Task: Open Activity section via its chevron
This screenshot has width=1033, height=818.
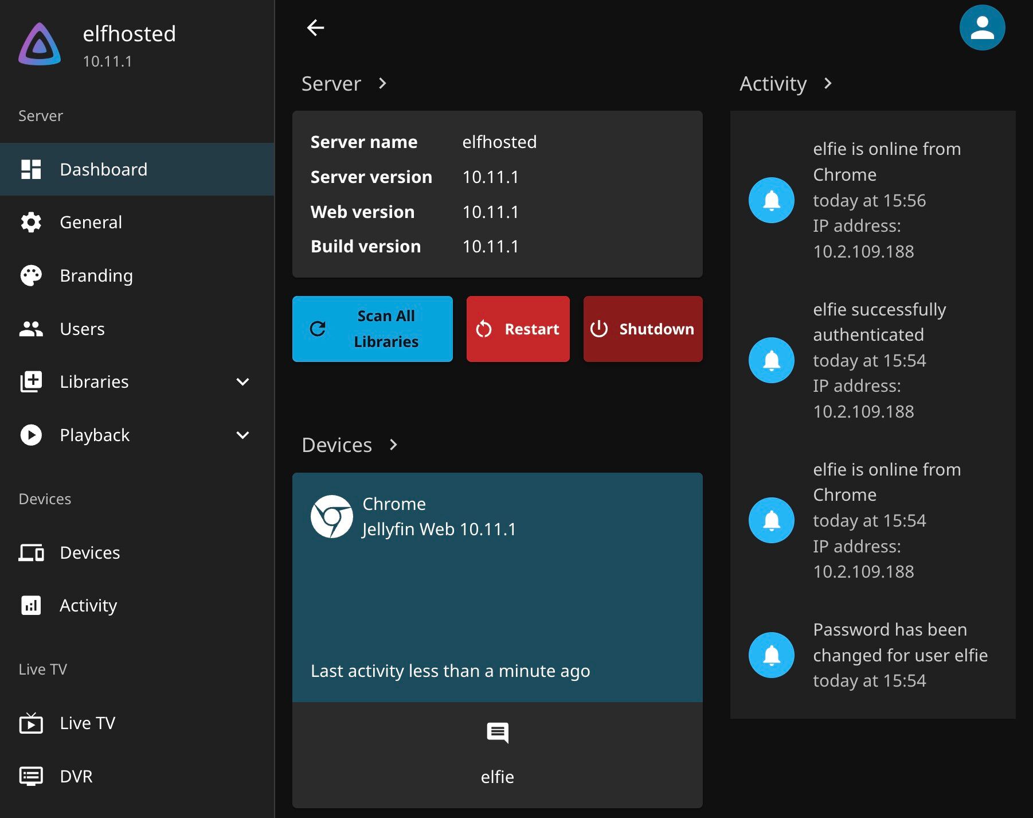Action: click(x=828, y=84)
